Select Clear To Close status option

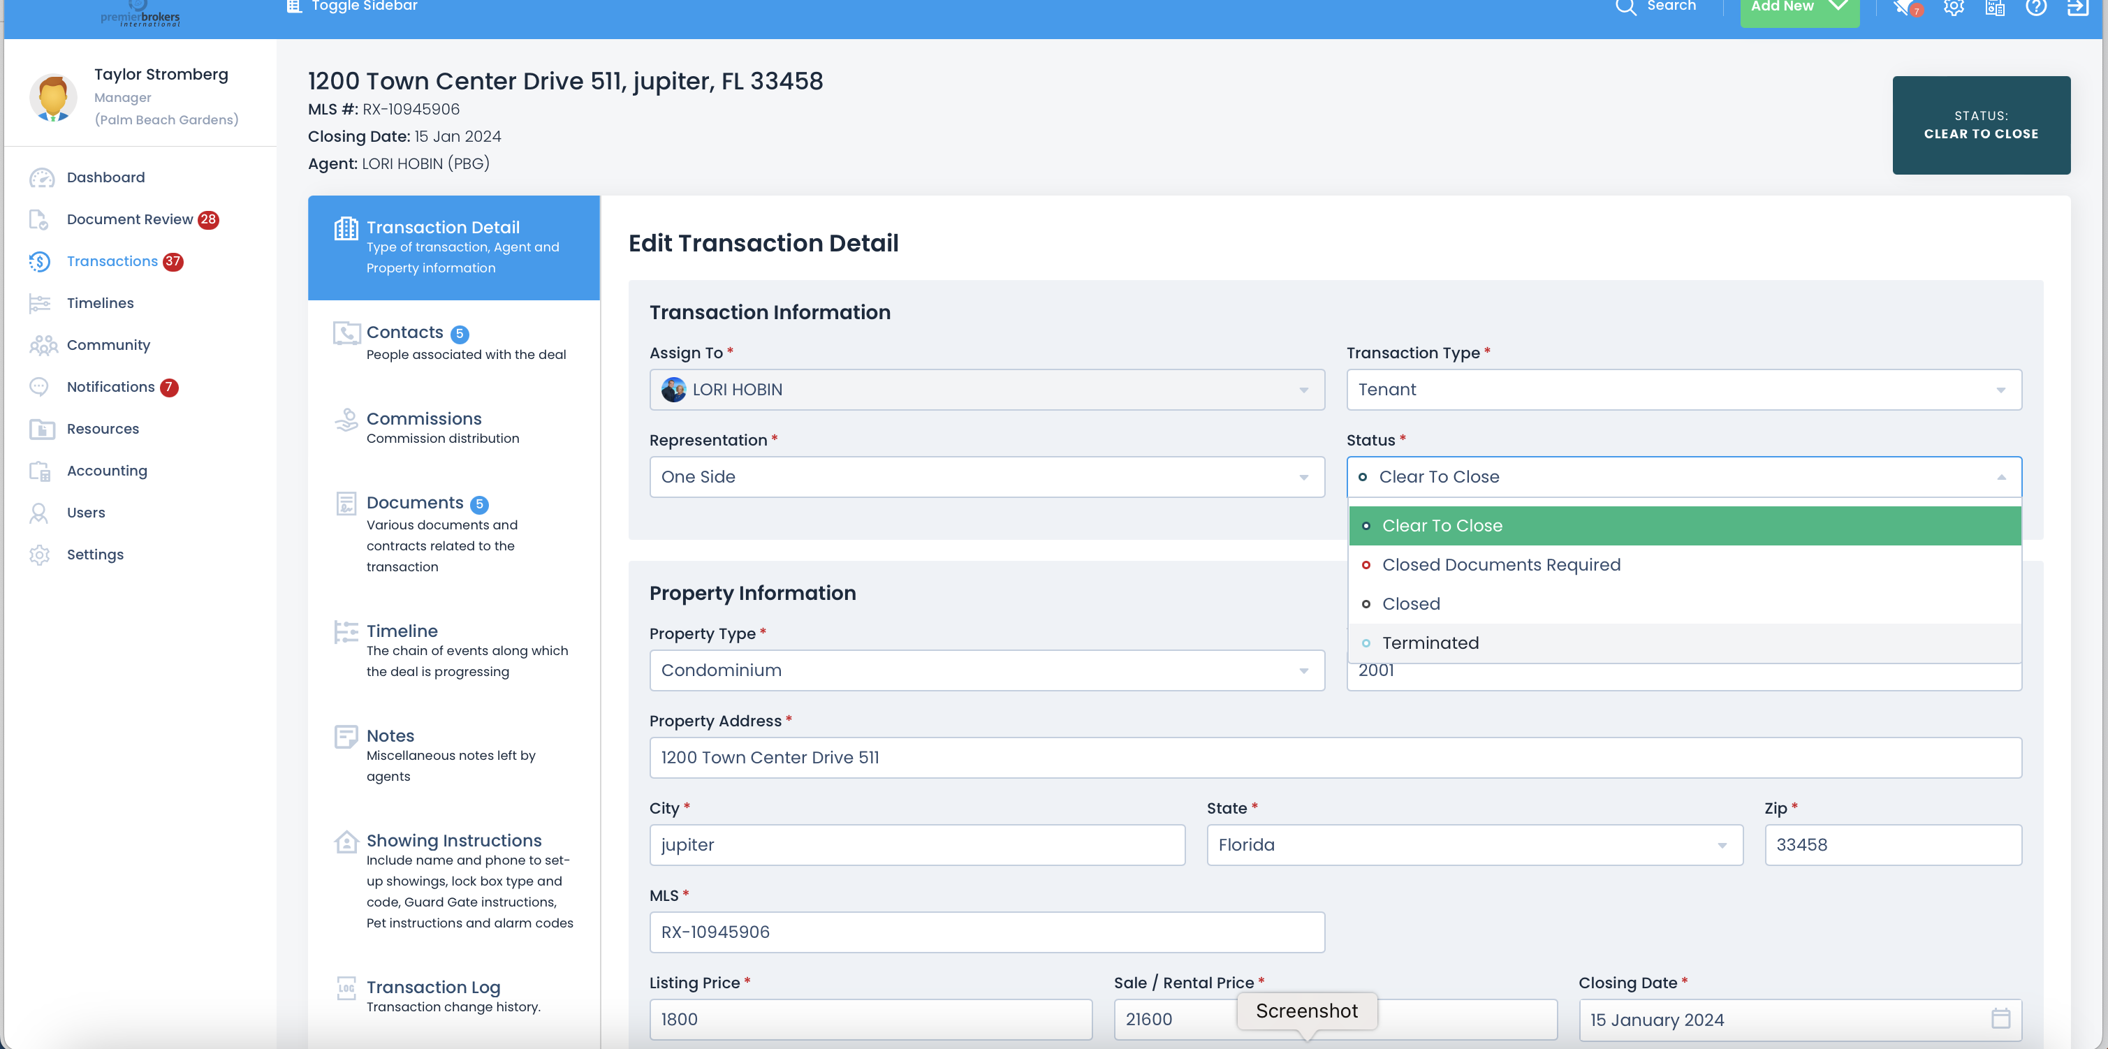tap(1684, 525)
